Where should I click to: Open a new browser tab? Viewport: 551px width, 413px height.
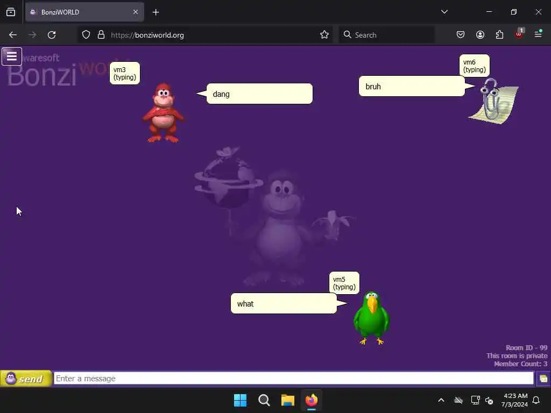[156, 12]
